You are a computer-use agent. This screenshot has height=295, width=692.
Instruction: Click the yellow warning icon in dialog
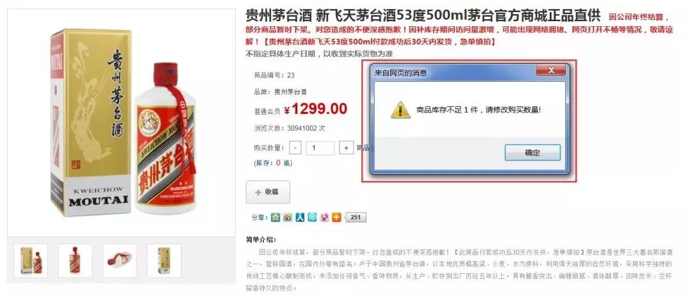(x=400, y=110)
